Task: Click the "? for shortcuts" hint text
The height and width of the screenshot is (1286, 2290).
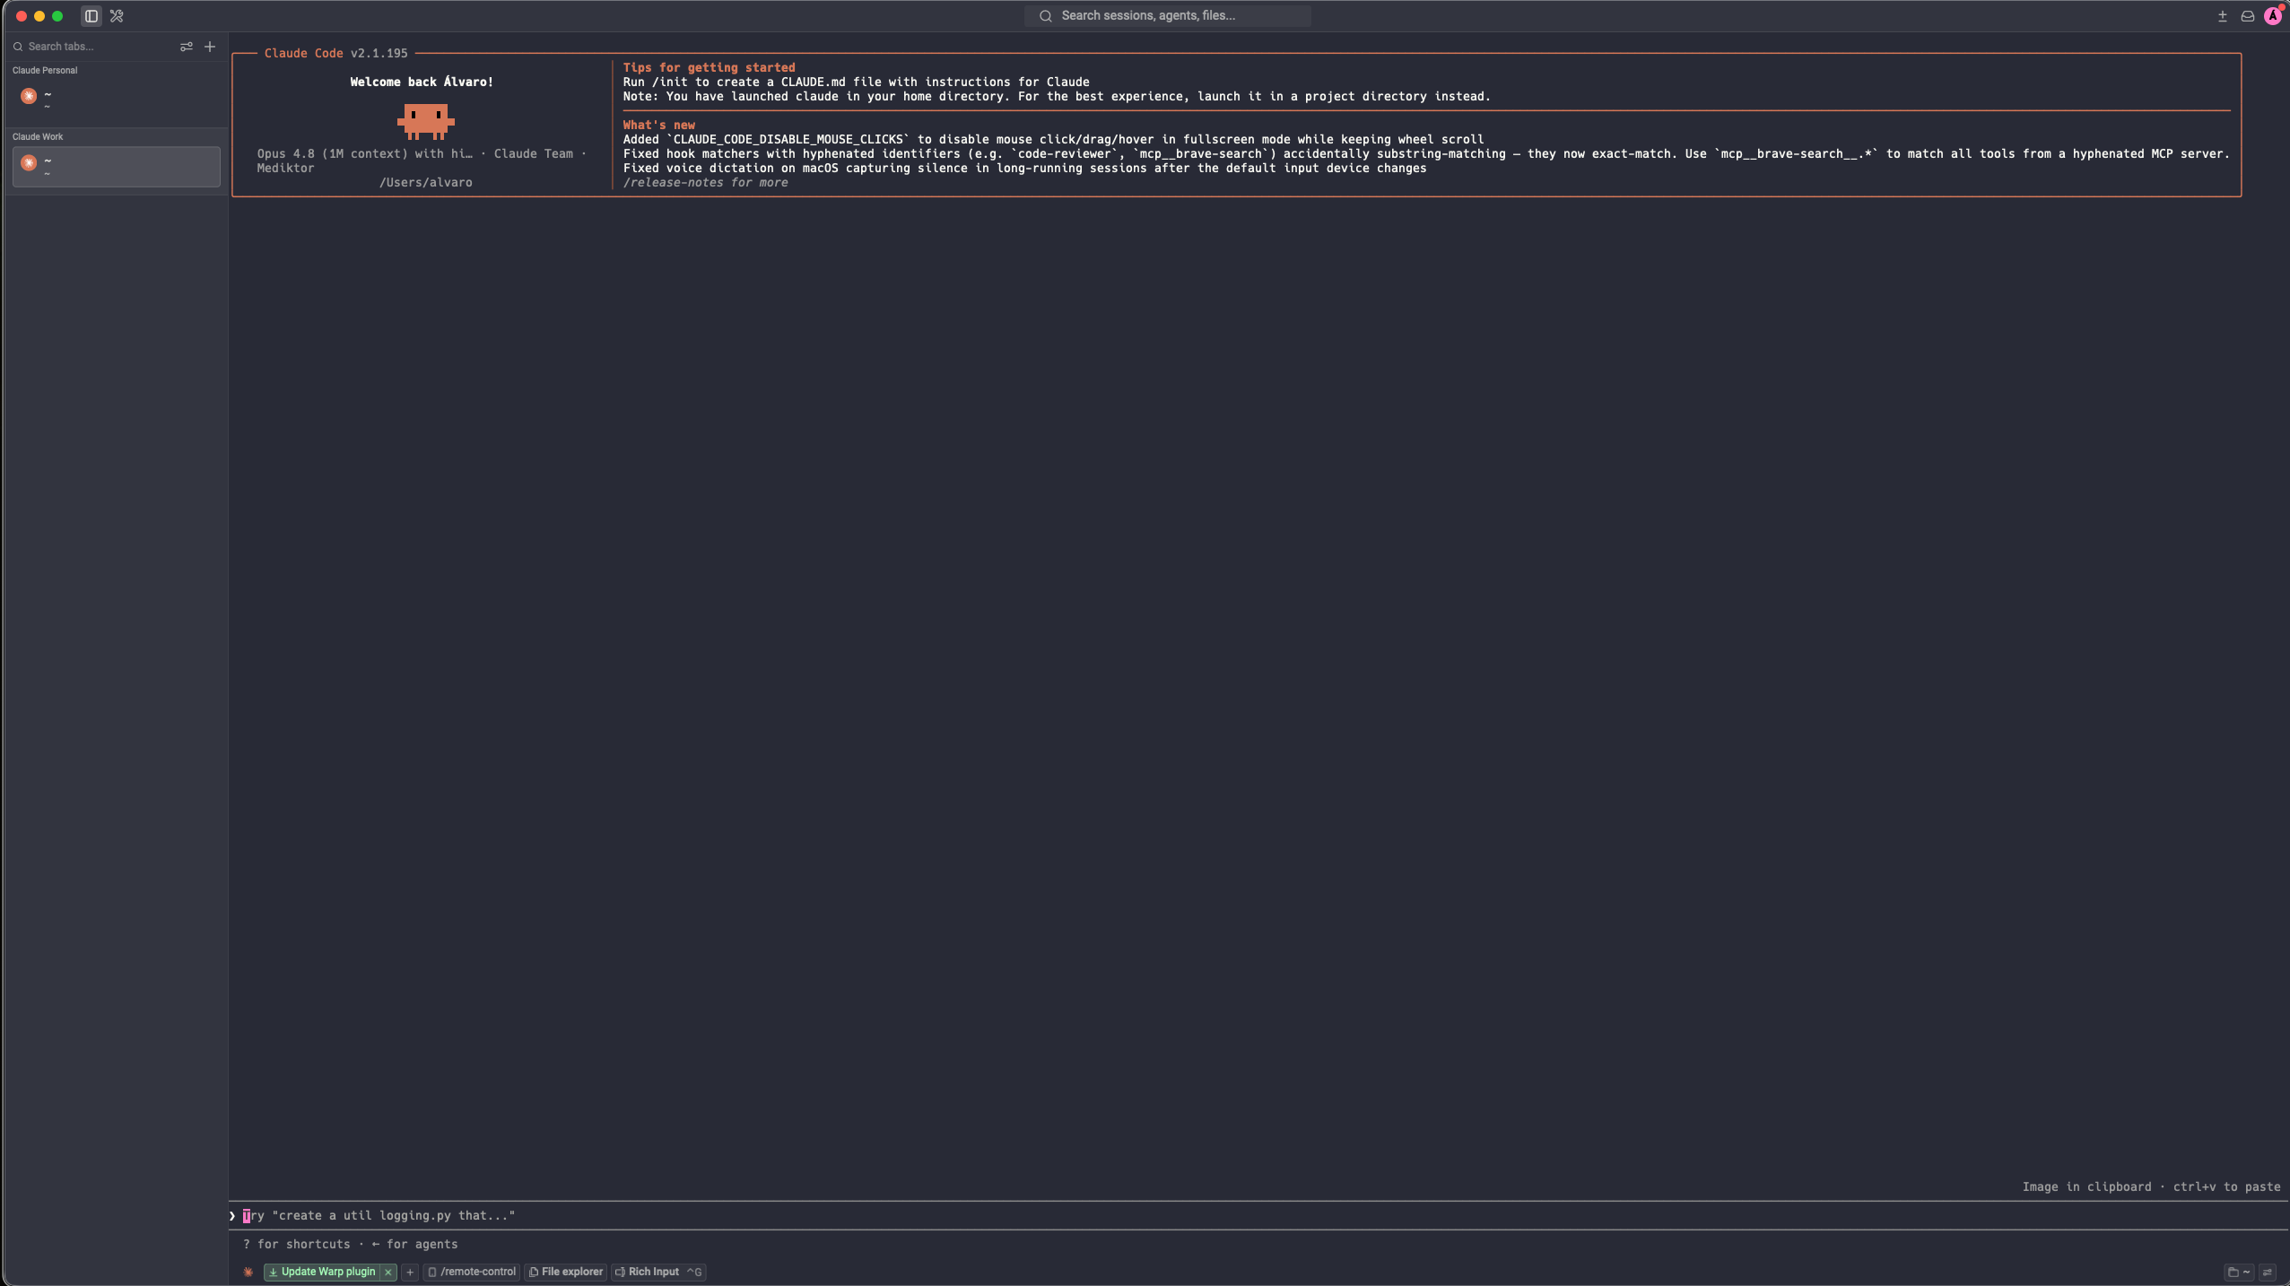Action: coord(297,1244)
